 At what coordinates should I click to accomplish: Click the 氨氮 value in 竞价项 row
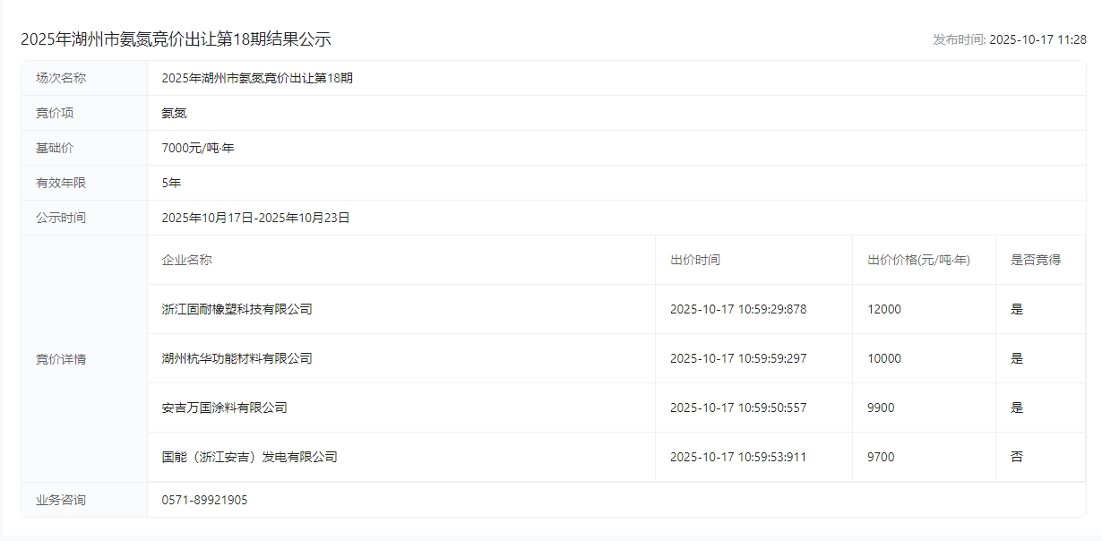[174, 113]
